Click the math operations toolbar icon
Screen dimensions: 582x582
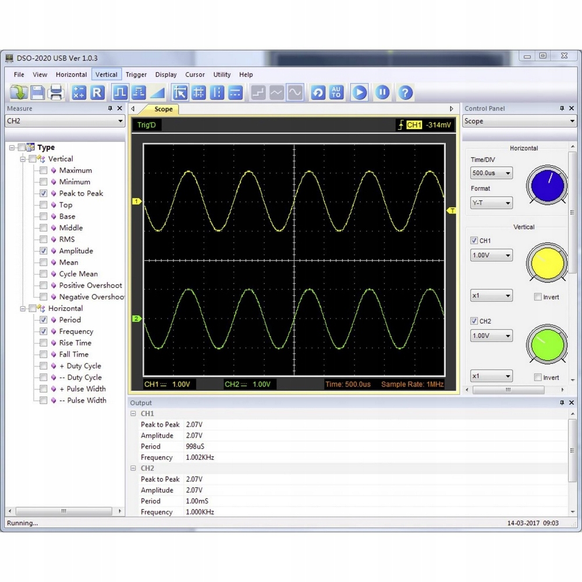pos(79,93)
